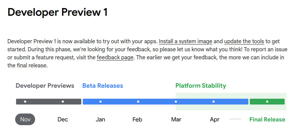The height and width of the screenshot is (135, 302).
Task: Click the blue bar dot above Apr
Action: [x=213, y=102]
